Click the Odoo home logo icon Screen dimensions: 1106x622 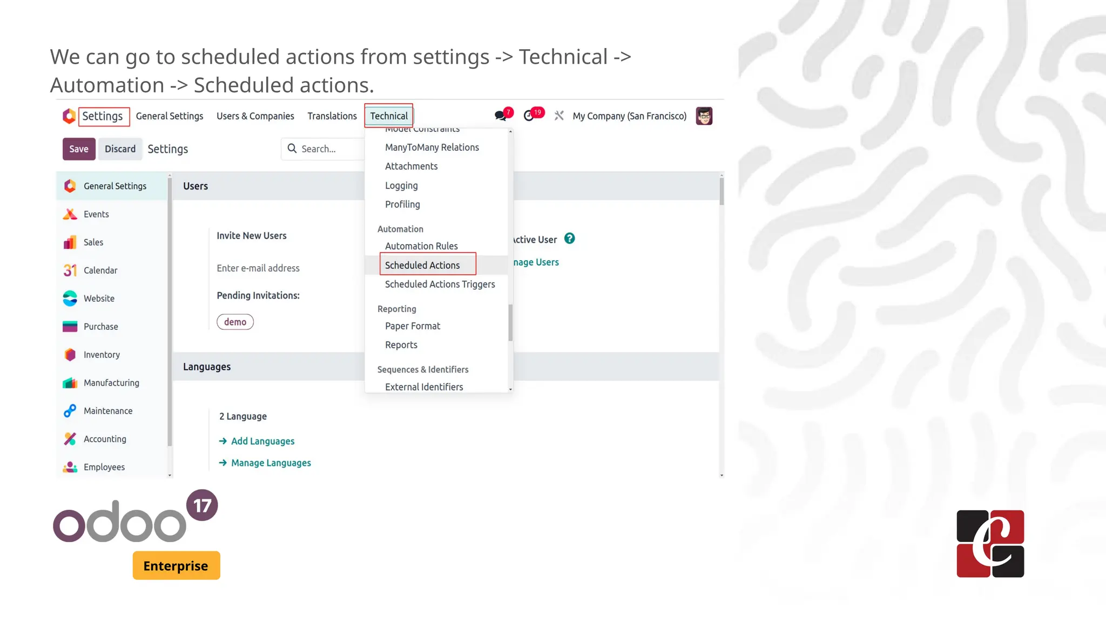69,116
